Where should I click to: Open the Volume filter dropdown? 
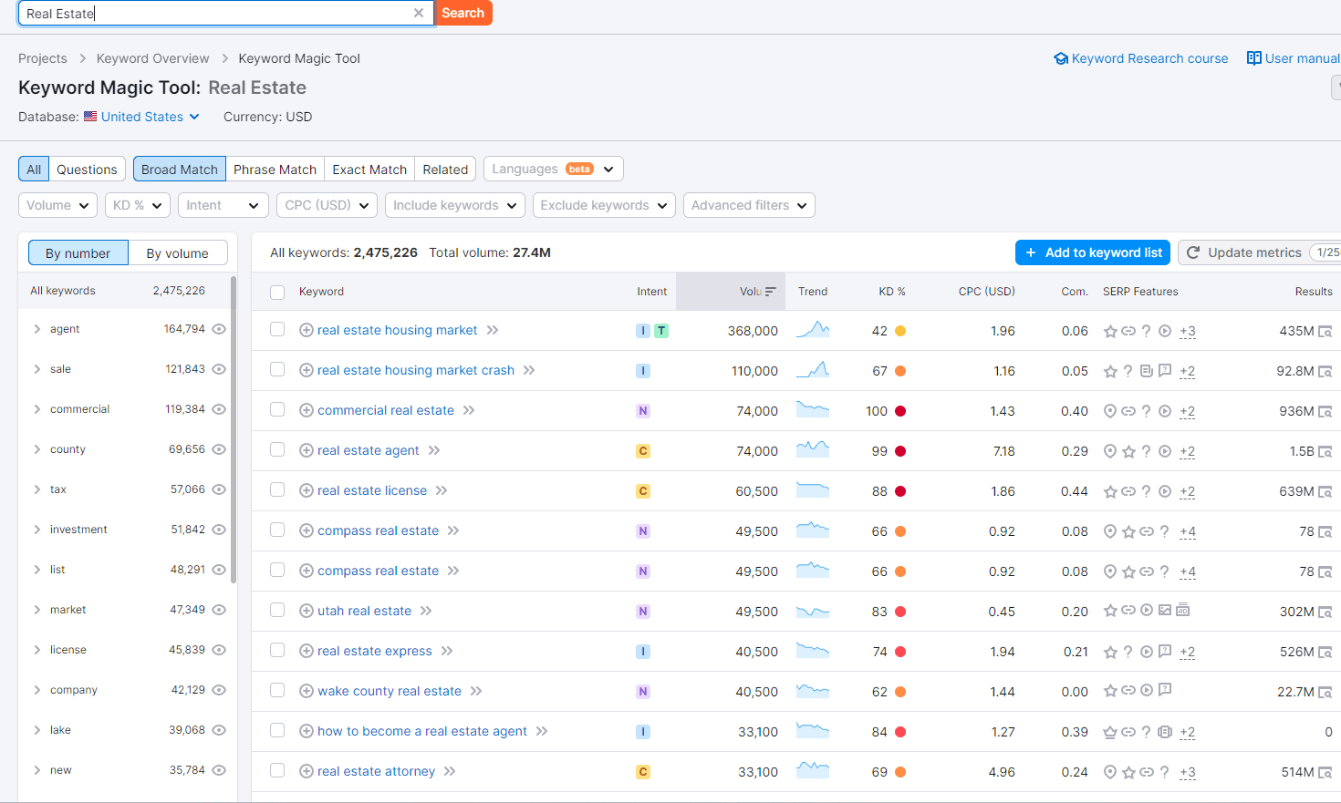[x=57, y=205]
